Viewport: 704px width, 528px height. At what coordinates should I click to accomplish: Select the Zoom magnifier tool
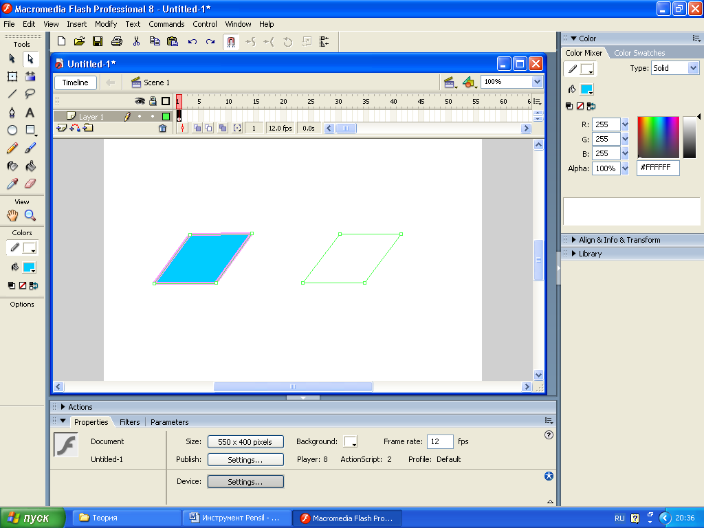pyautogui.click(x=30, y=215)
